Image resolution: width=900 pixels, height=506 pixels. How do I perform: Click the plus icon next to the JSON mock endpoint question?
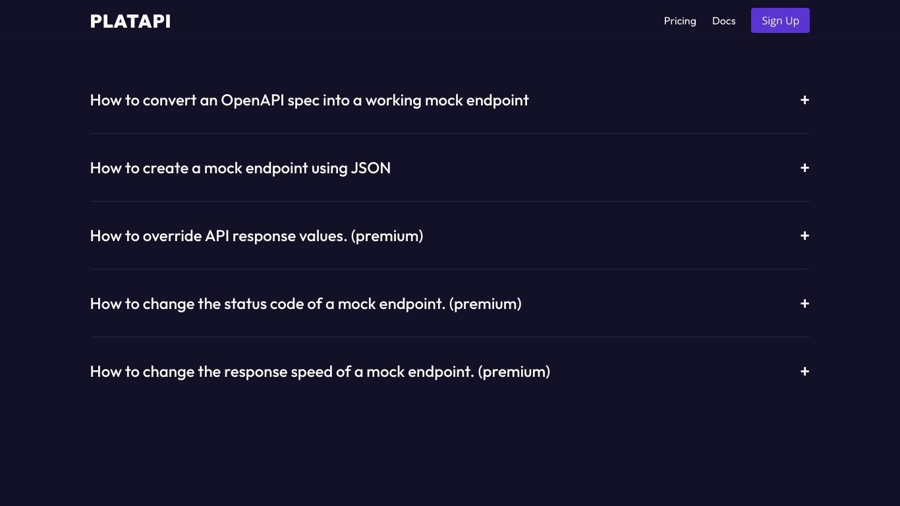[804, 168]
